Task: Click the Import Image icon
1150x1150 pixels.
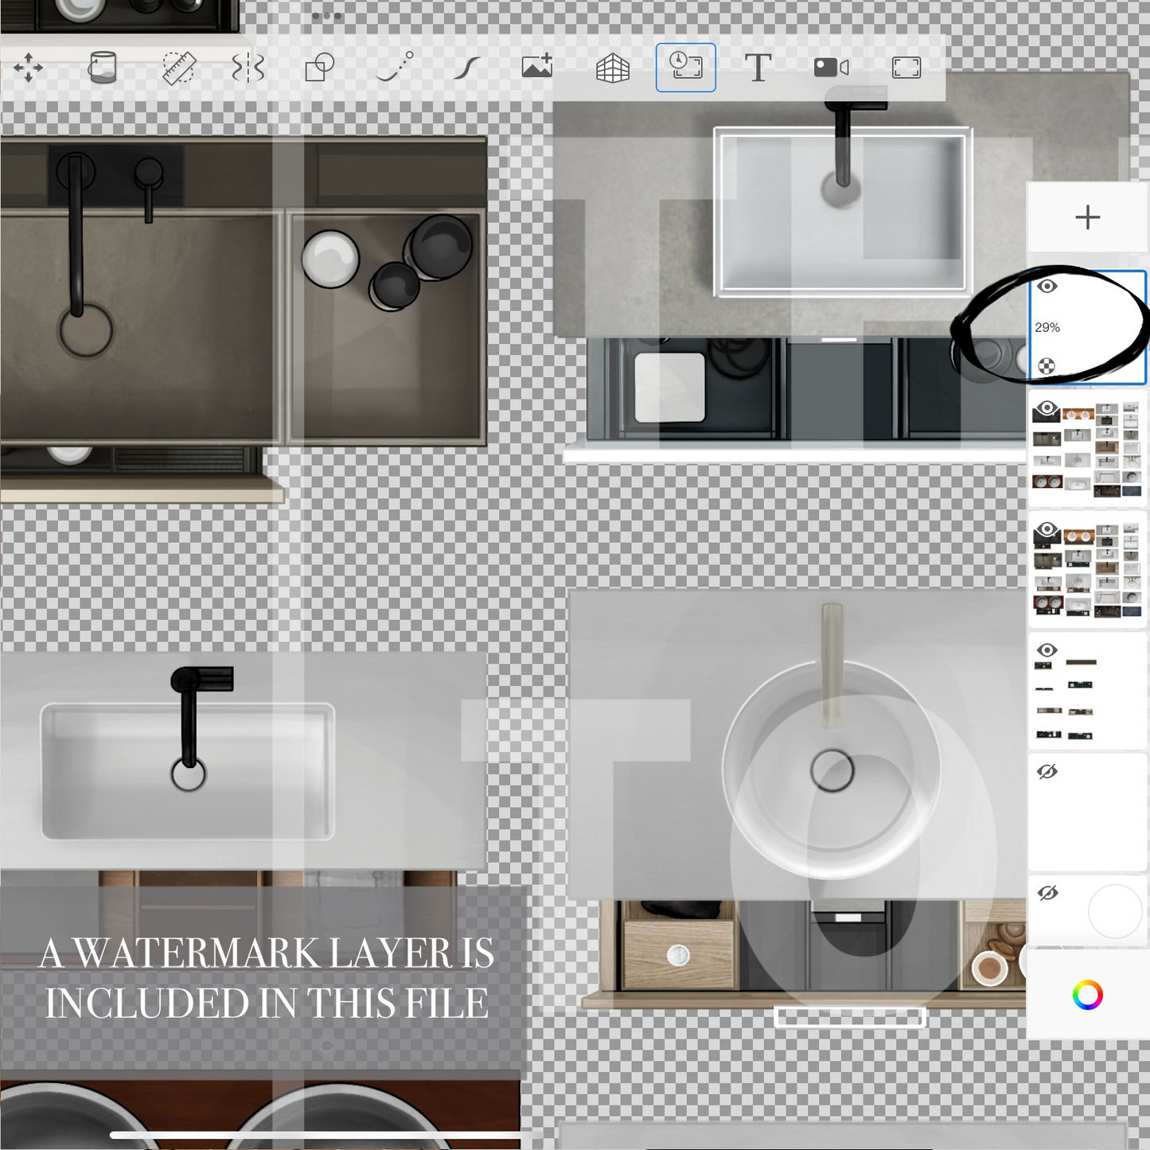Action: click(537, 68)
